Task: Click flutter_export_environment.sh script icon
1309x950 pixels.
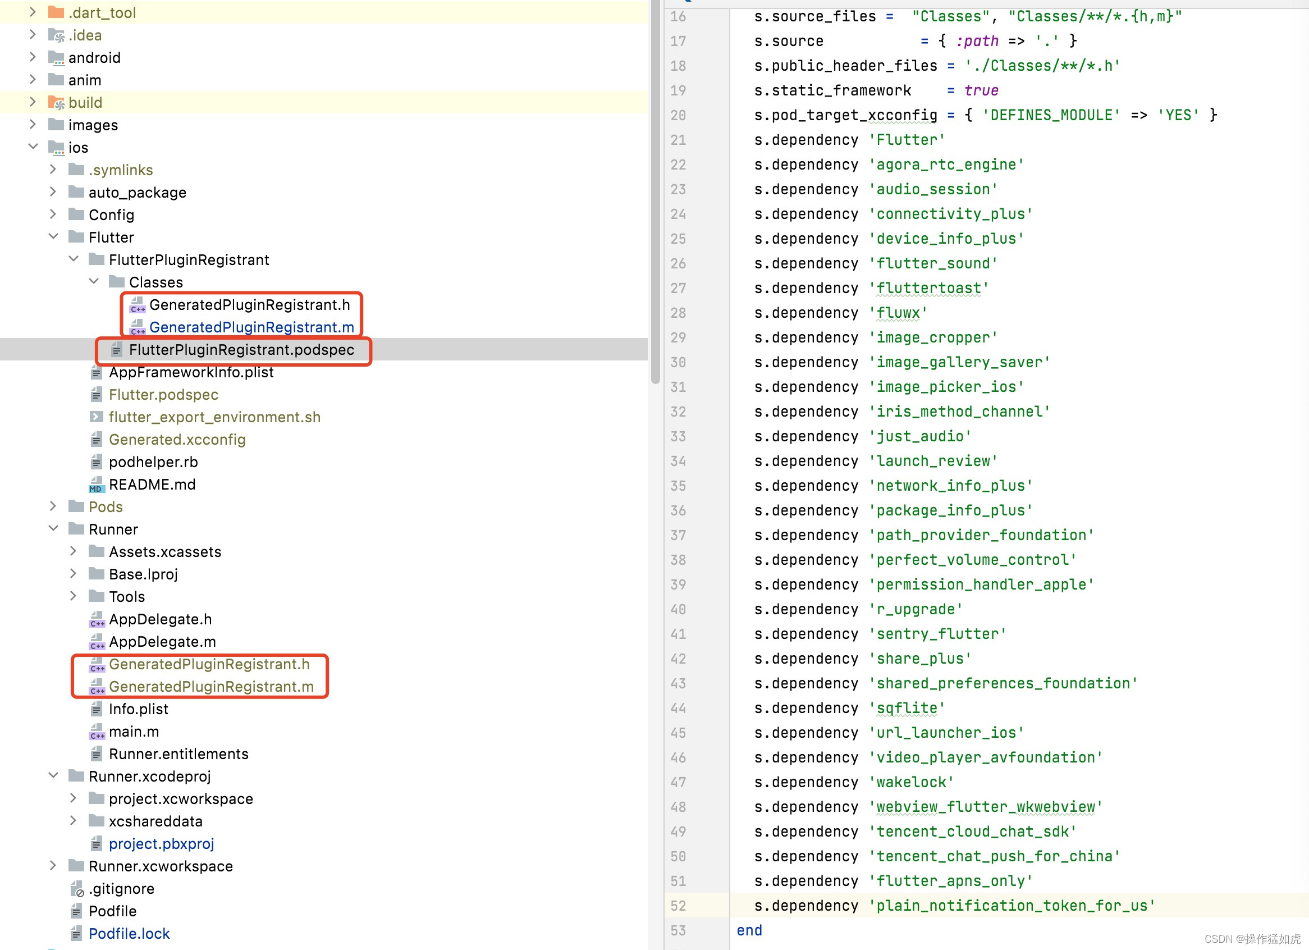Action: point(97,417)
